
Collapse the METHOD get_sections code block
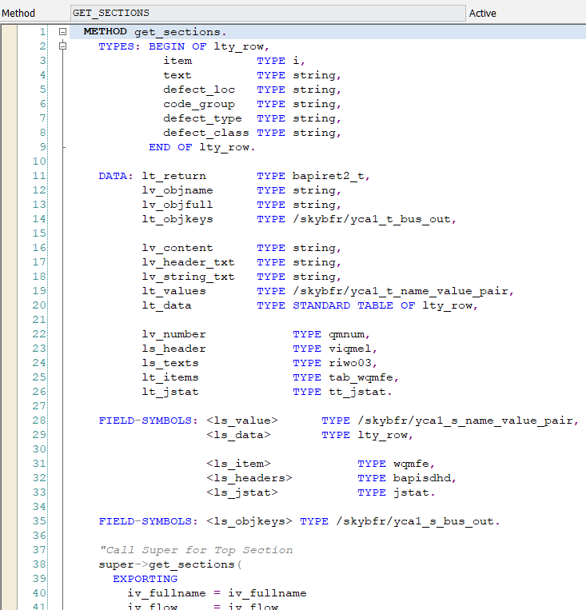(x=62, y=32)
